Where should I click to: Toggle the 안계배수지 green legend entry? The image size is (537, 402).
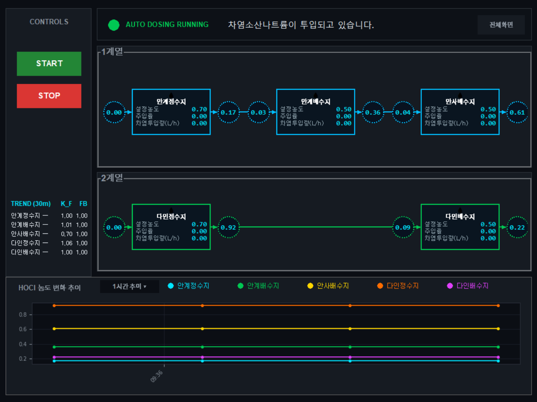coord(258,286)
